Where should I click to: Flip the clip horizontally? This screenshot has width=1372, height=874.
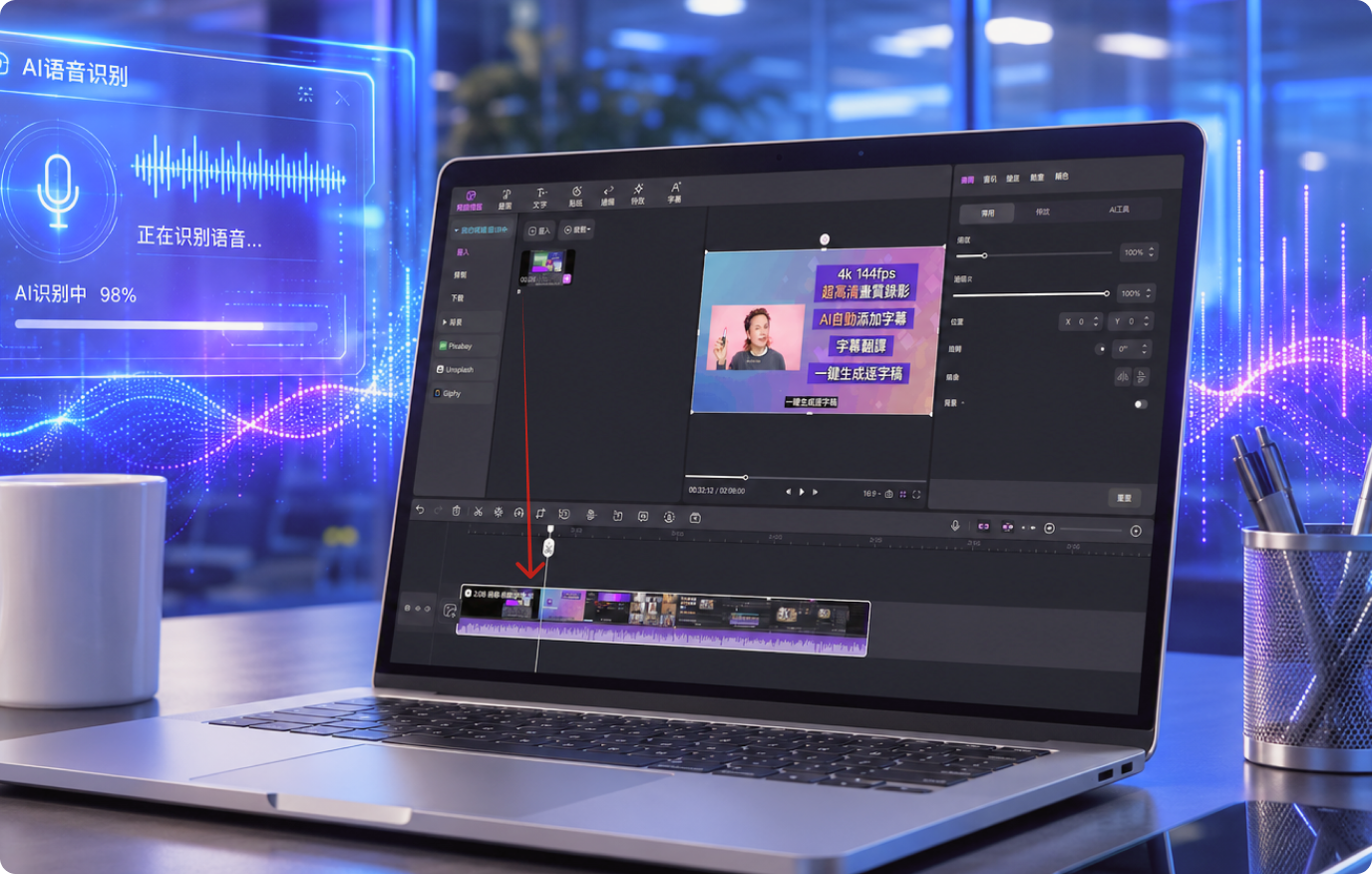(x=1123, y=376)
